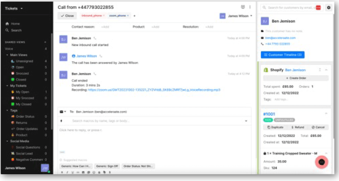Viewport: 339px width, 181px height.
Task: Add a Resolution value
Action: click(209, 27)
